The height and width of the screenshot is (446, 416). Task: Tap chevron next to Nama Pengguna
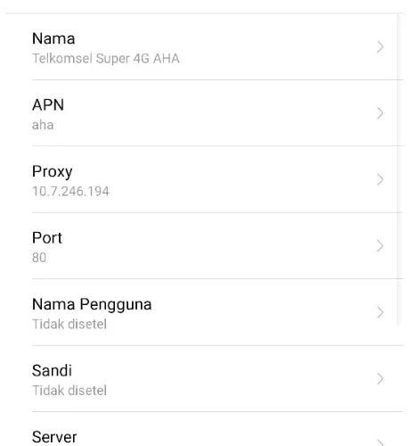pos(379,312)
